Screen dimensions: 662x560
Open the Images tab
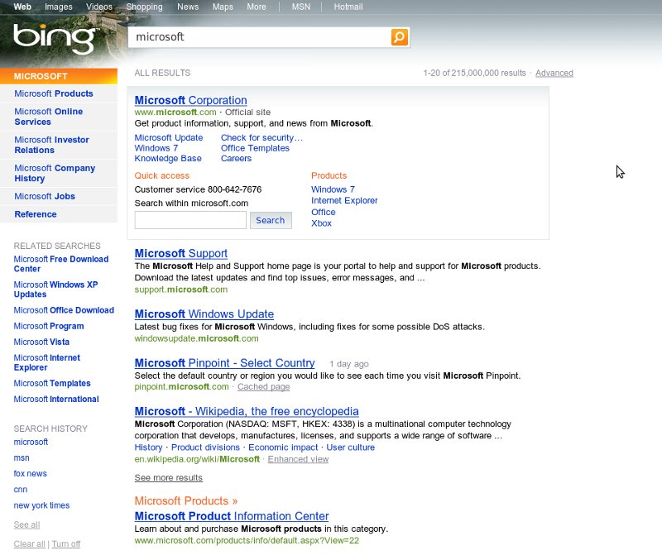click(x=58, y=7)
